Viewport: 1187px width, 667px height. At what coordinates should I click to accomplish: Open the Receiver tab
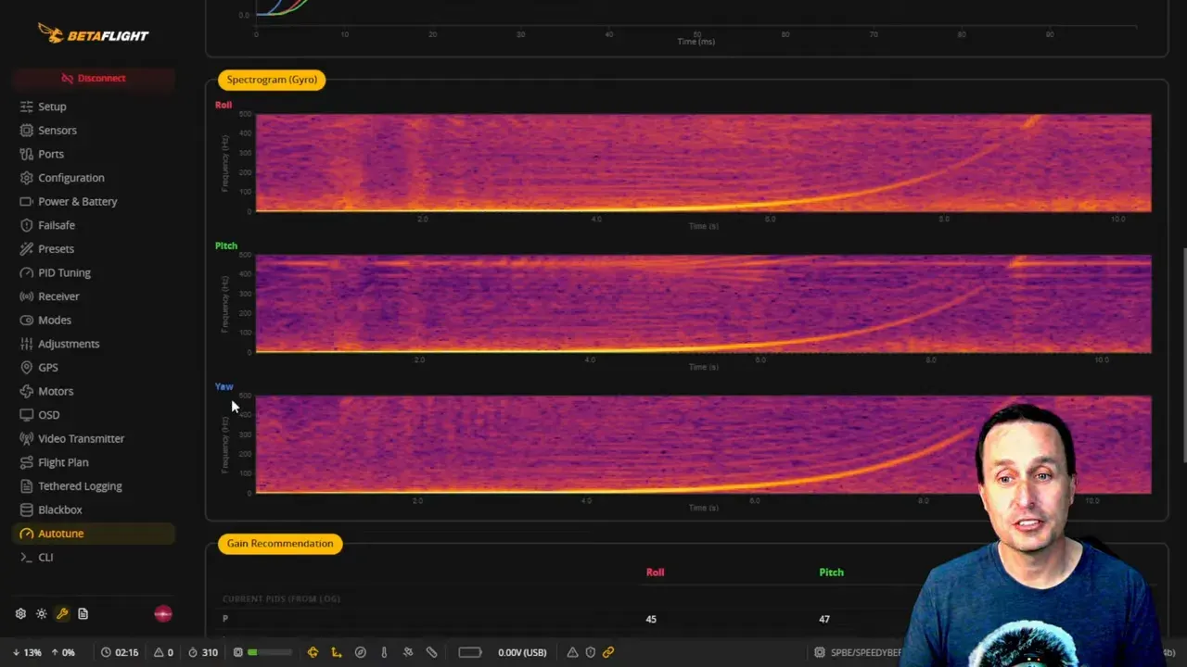click(93, 296)
